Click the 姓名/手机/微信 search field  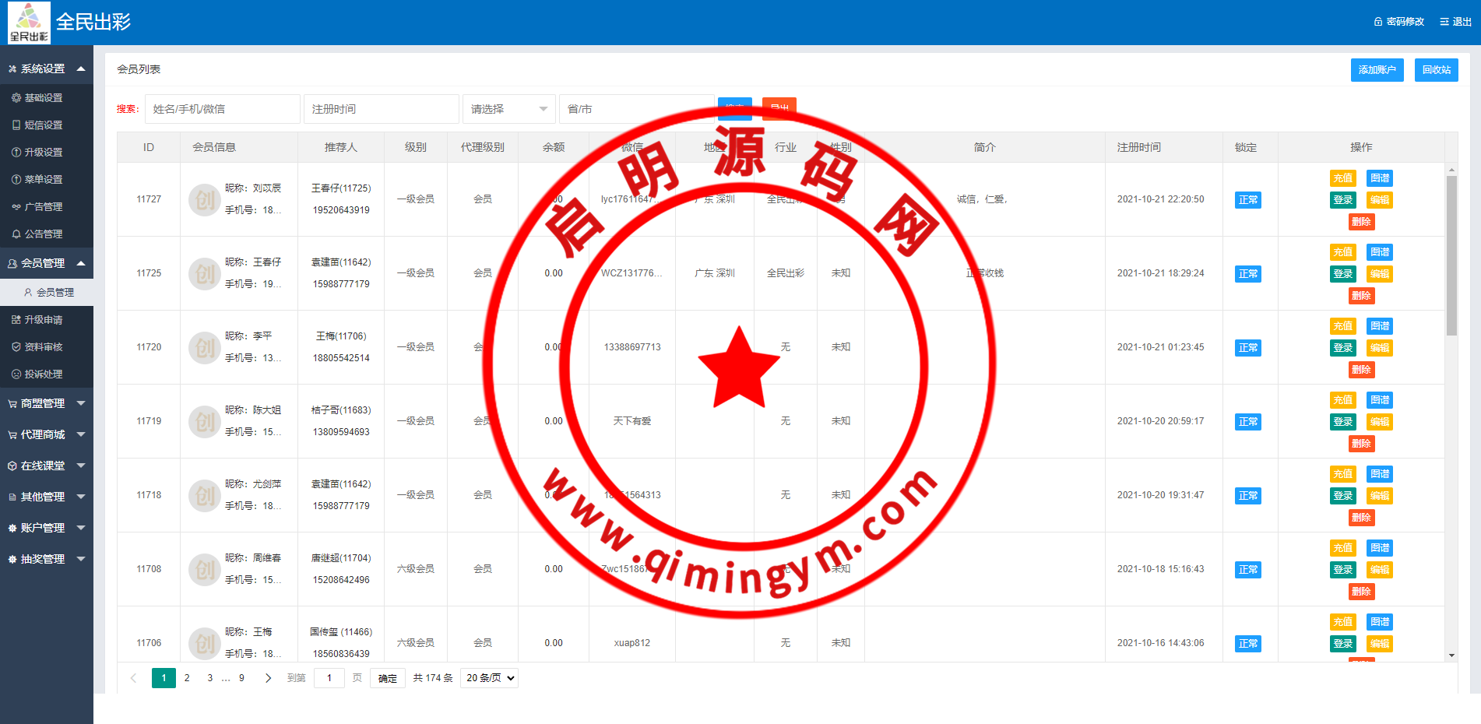(x=222, y=109)
